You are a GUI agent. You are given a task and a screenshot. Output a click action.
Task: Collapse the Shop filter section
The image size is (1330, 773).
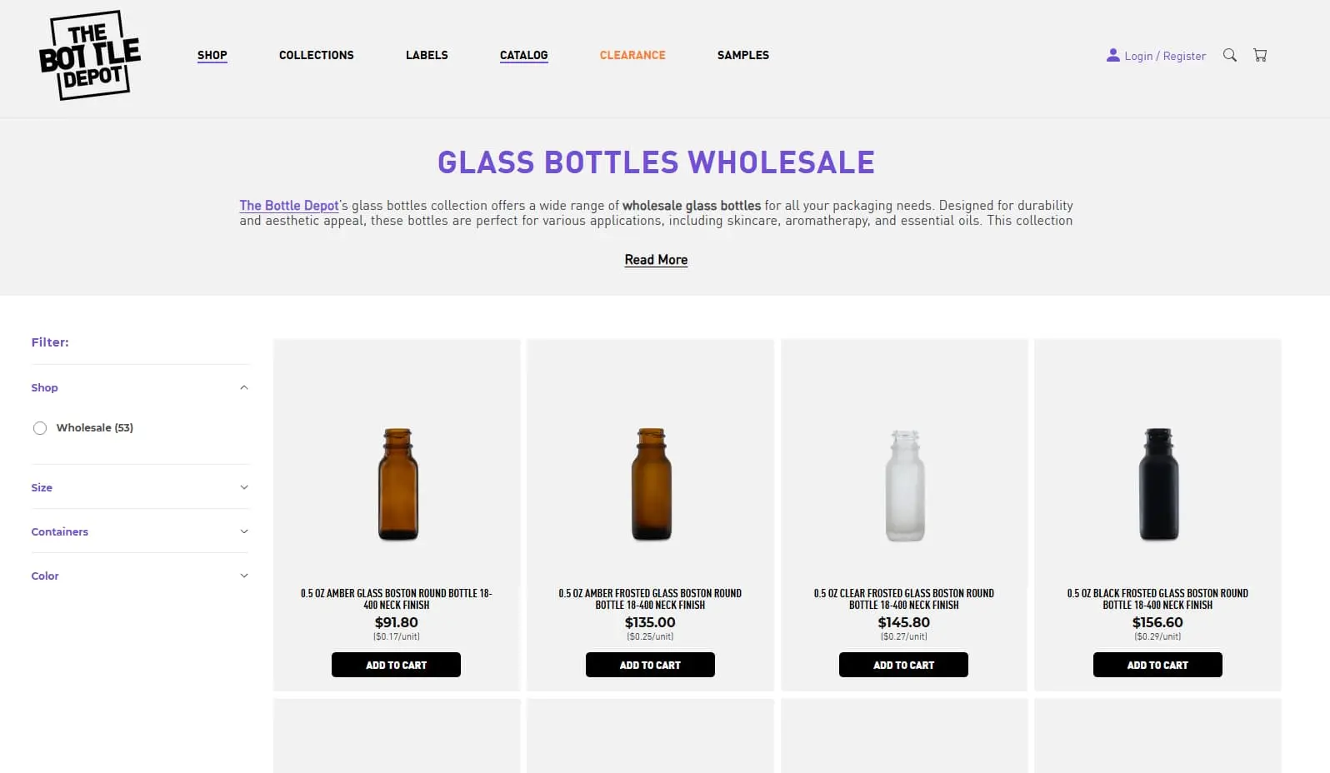tap(243, 386)
